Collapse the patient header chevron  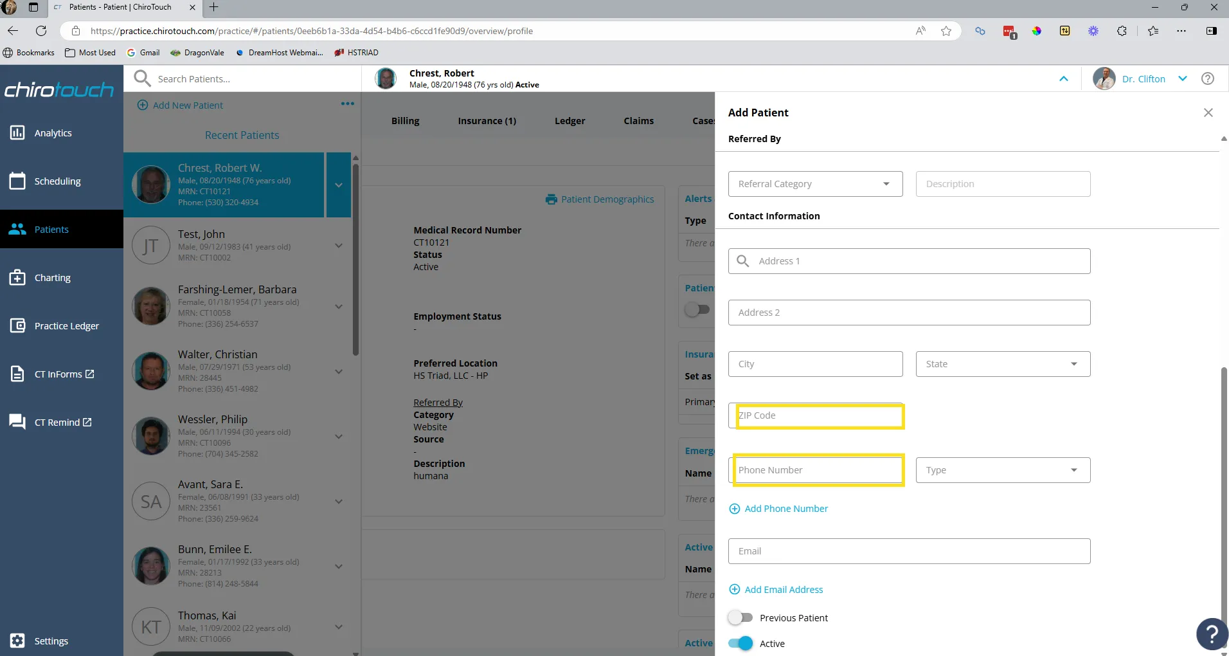click(x=1064, y=78)
